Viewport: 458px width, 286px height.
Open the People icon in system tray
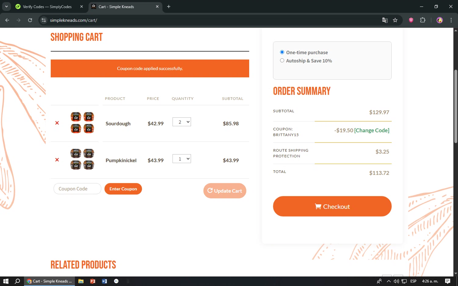click(x=379, y=281)
